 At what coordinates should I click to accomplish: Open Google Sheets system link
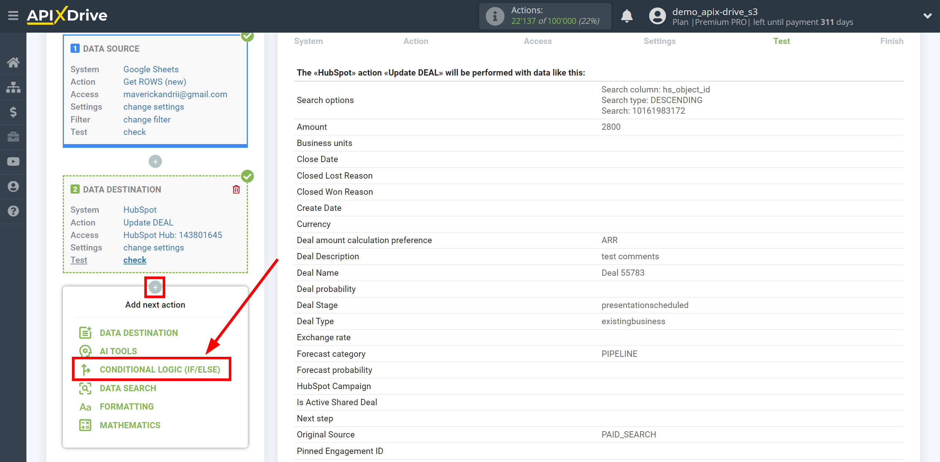click(x=151, y=69)
